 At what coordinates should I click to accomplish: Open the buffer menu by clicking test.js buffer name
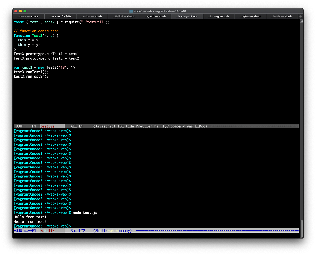click(47, 126)
